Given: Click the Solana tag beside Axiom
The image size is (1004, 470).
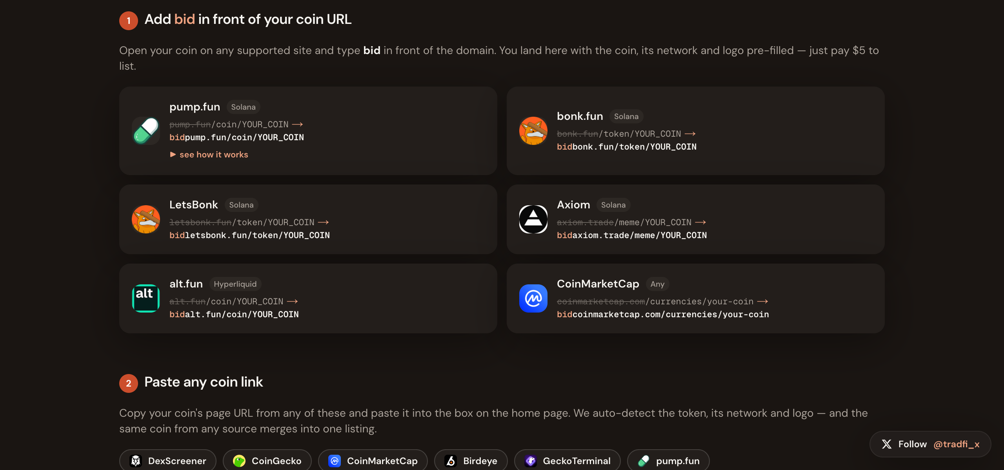Looking at the screenshot, I should (613, 205).
